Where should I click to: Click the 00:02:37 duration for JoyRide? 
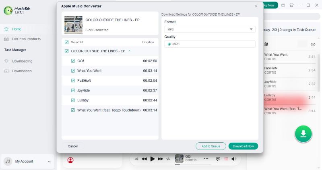[x=150, y=91]
